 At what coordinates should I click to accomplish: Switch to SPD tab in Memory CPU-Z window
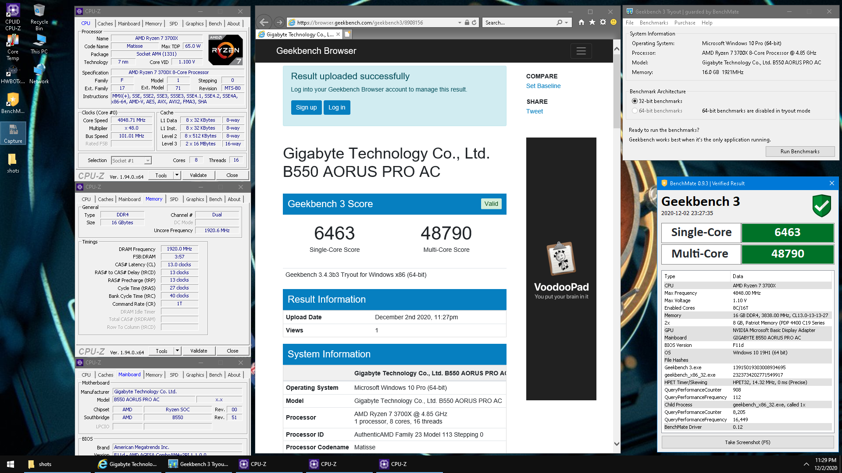[x=174, y=199]
